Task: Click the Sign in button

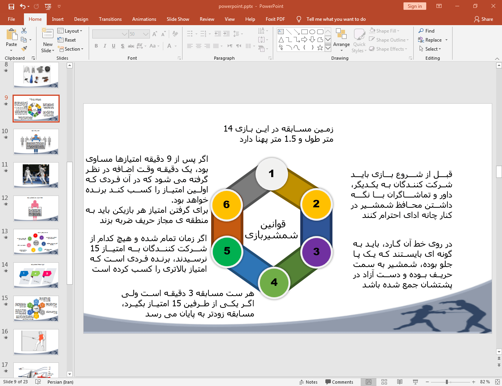Action: [x=414, y=6]
